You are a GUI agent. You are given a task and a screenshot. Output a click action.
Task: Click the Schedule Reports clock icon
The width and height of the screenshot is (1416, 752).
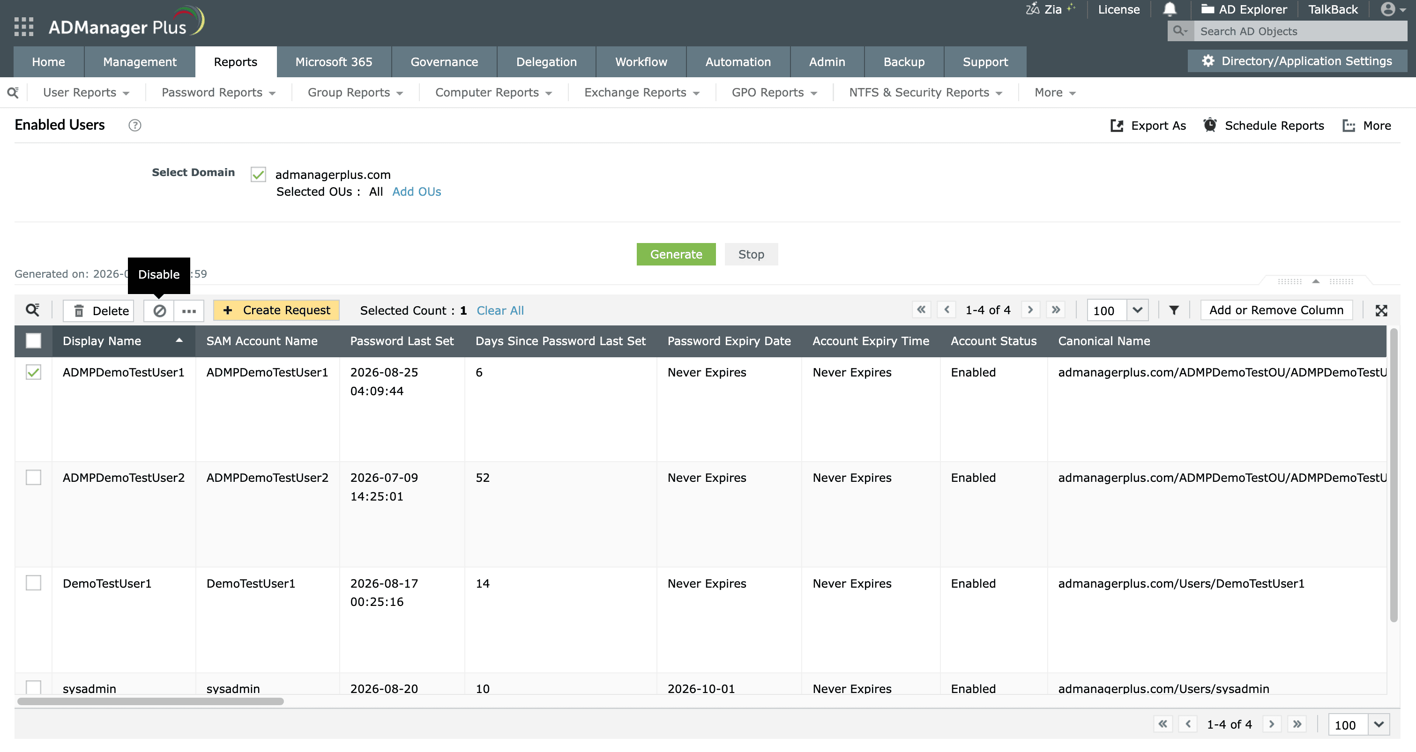tap(1210, 125)
